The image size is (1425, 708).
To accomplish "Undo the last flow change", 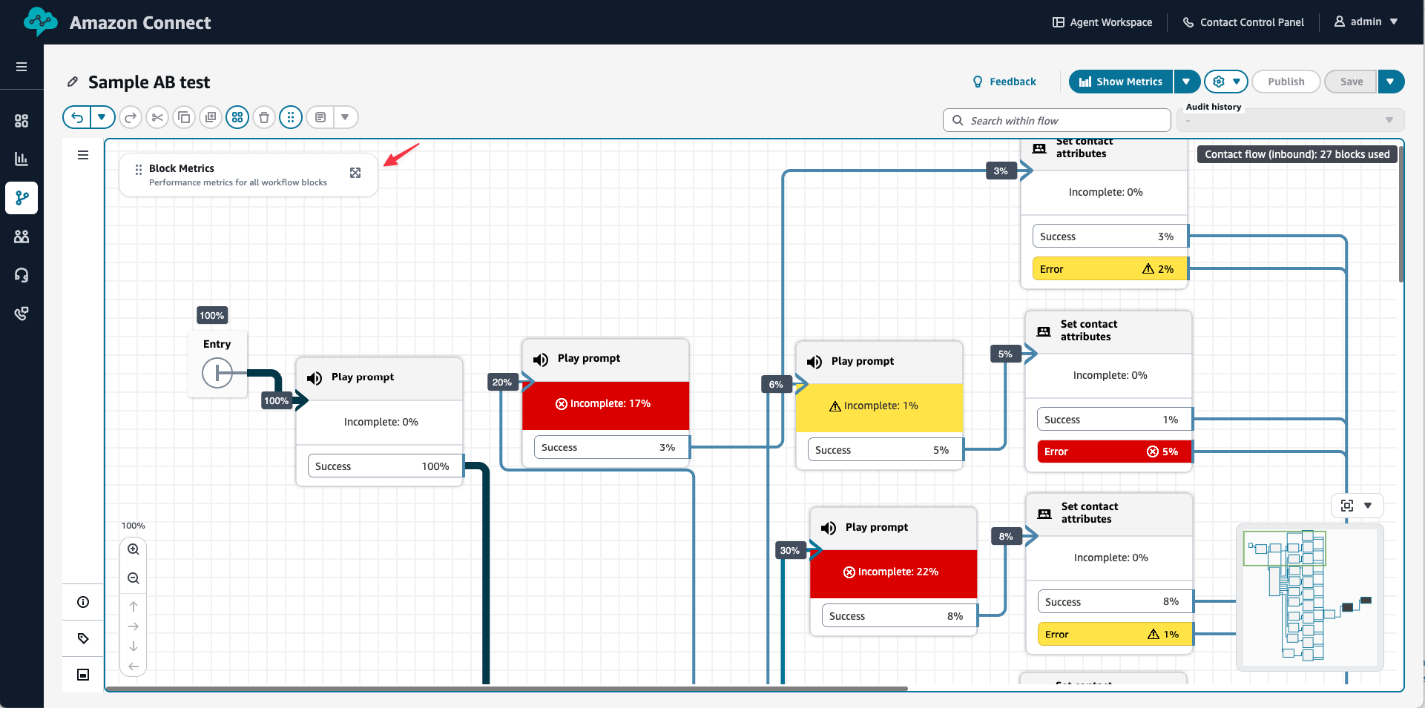I will 77,117.
